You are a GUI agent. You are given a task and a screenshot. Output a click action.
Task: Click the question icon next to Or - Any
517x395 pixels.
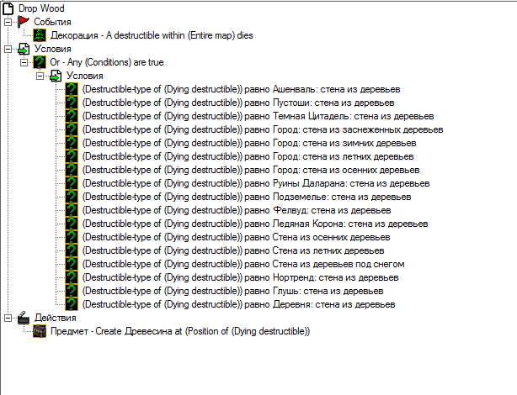pos(40,62)
